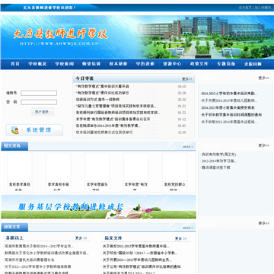Open 更多>> of the middle right sidebar panel
Image resolution: width=274 pixels, height=274 pixels.
coord(264,145)
